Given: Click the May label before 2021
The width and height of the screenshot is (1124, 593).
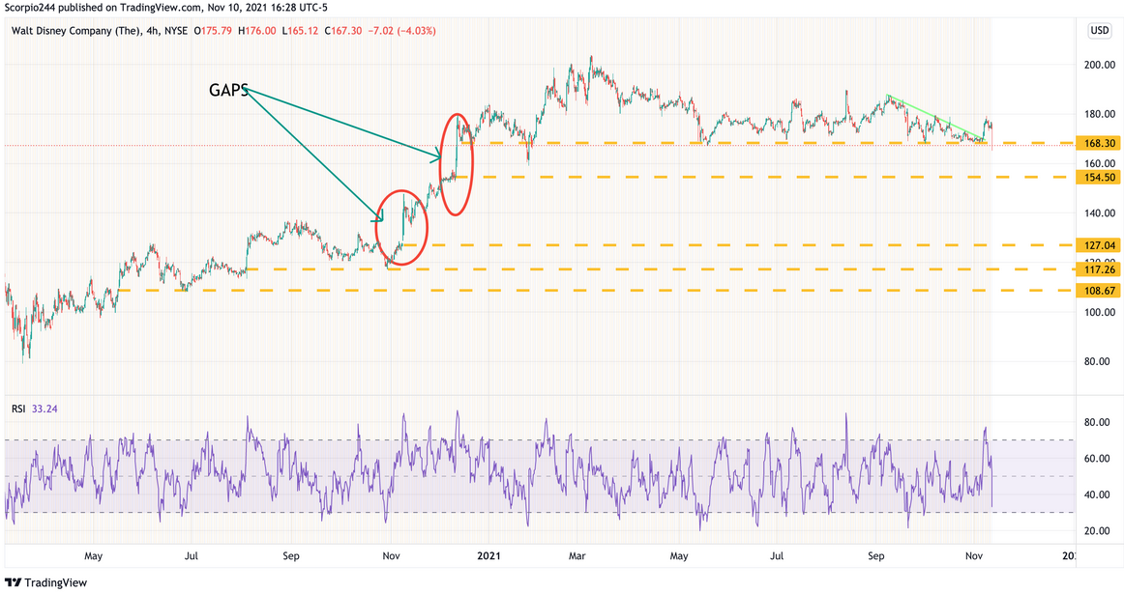Looking at the screenshot, I should pos(93,555).
